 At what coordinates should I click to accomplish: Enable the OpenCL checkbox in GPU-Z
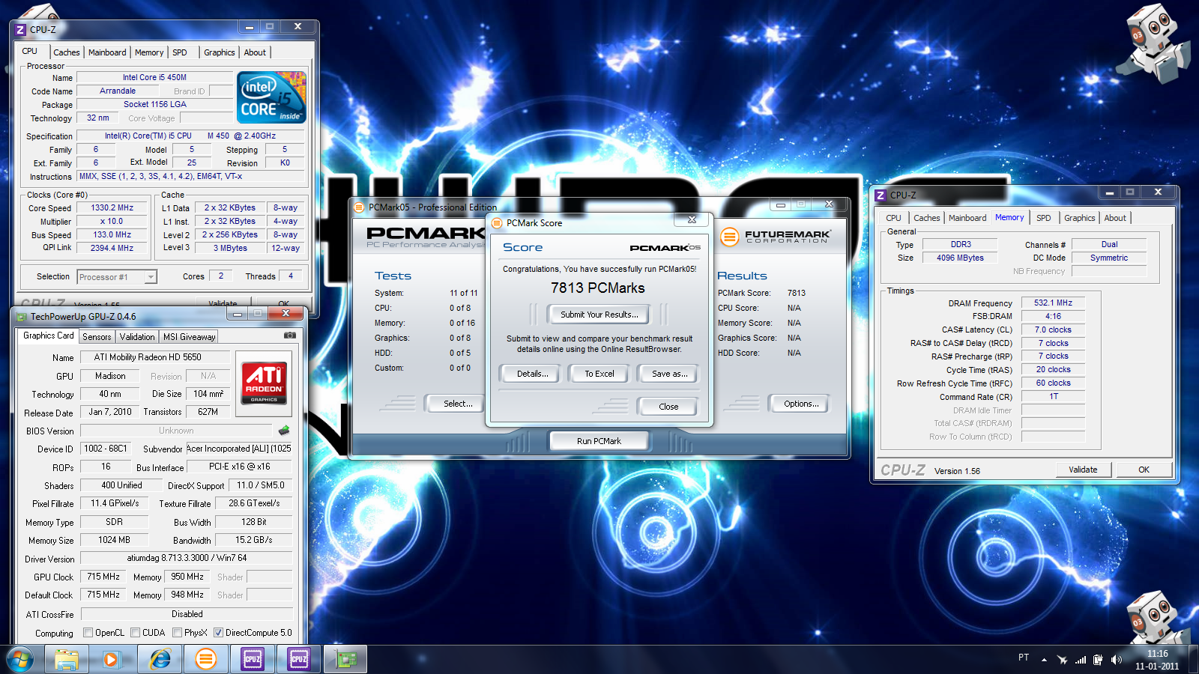88,633
